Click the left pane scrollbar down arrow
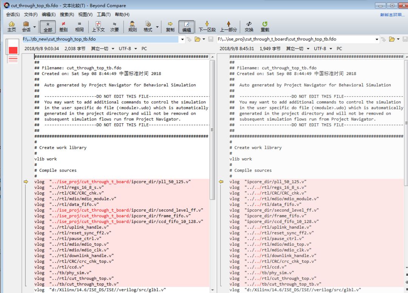The image size is (408, 293). [x=212, y=290]
